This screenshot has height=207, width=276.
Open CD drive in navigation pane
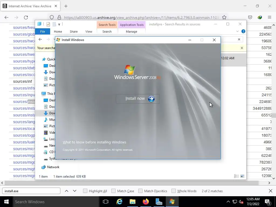[50, 152]
